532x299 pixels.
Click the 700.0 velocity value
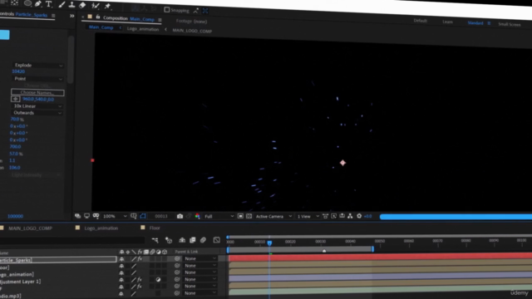[15, 147]
